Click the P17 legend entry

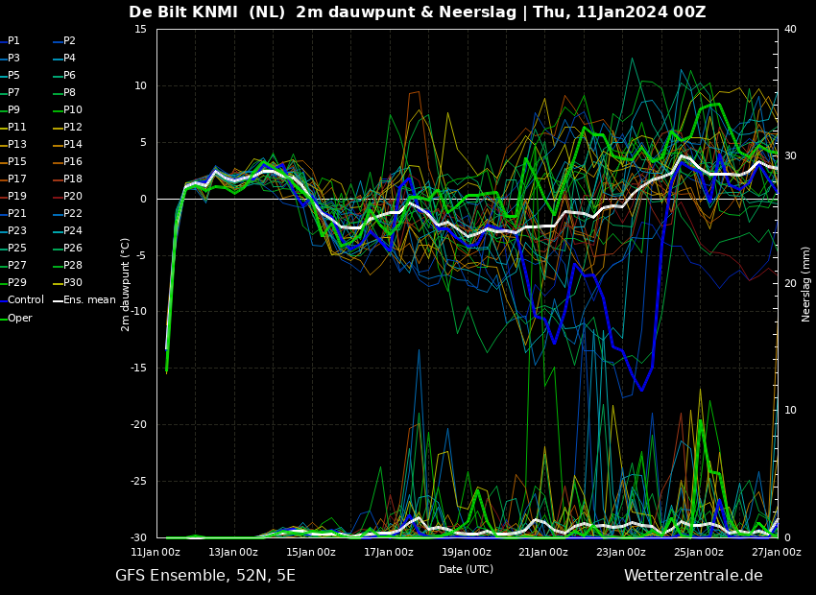[13, 178]
